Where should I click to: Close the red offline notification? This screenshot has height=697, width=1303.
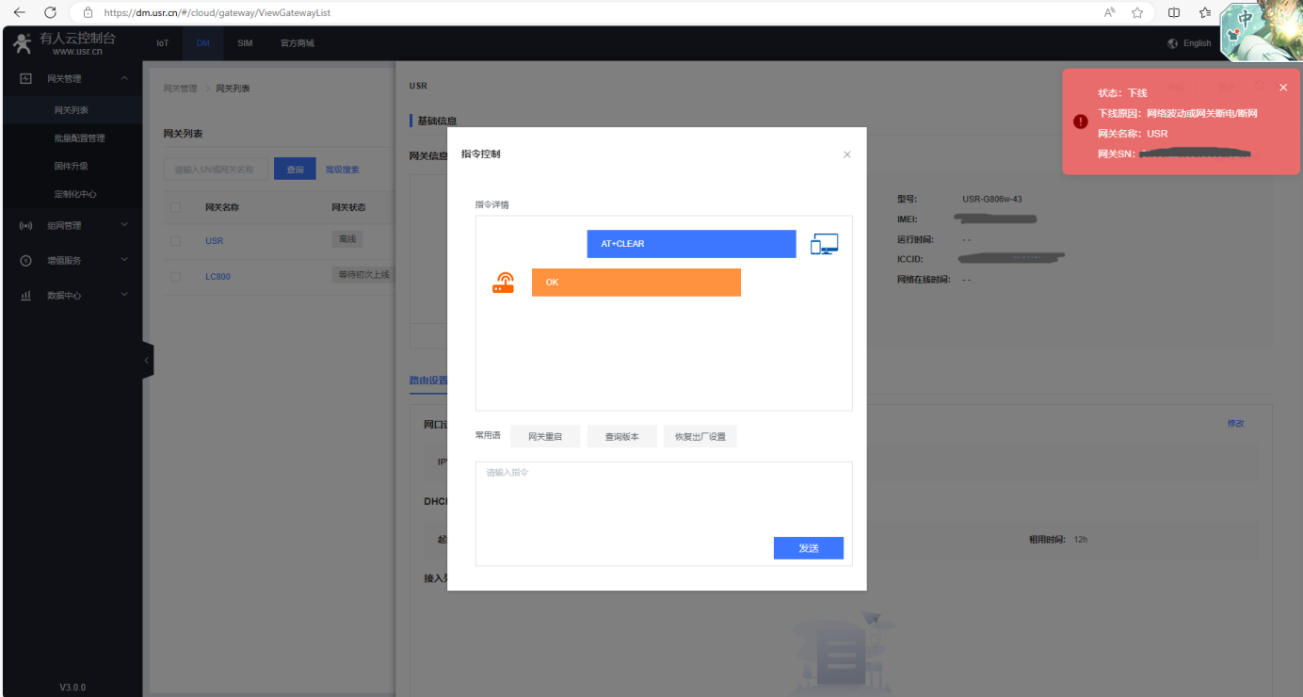(1282, 88)
